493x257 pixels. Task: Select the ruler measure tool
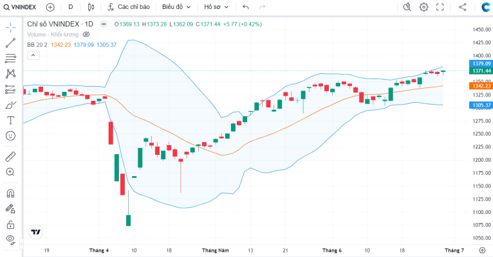[x=10, y=157]
